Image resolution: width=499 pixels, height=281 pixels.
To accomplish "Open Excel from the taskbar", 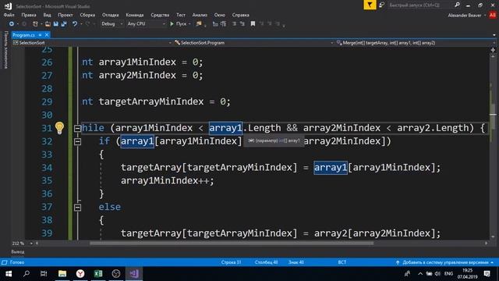I will (x=98, y=274).
